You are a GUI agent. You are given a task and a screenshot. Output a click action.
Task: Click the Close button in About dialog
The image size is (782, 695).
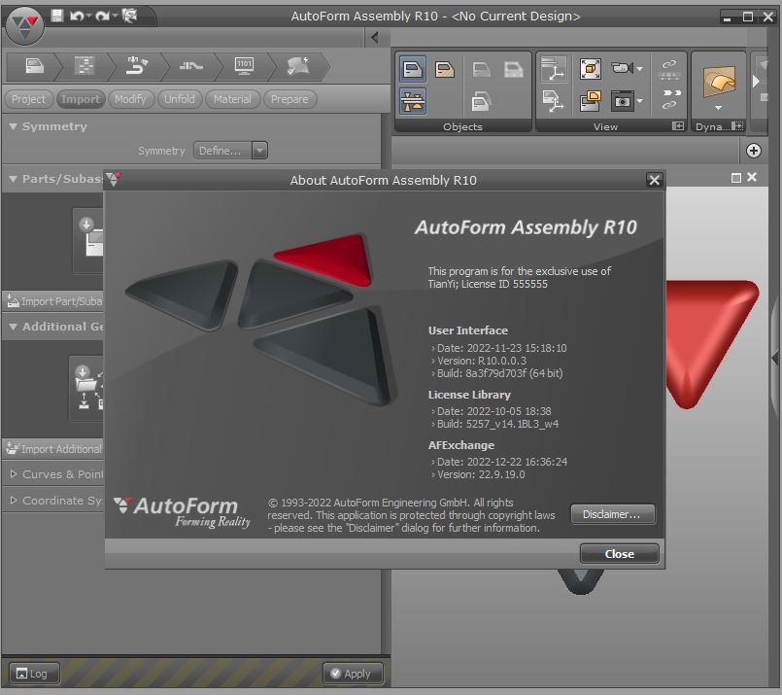click(x=620, y=554)
